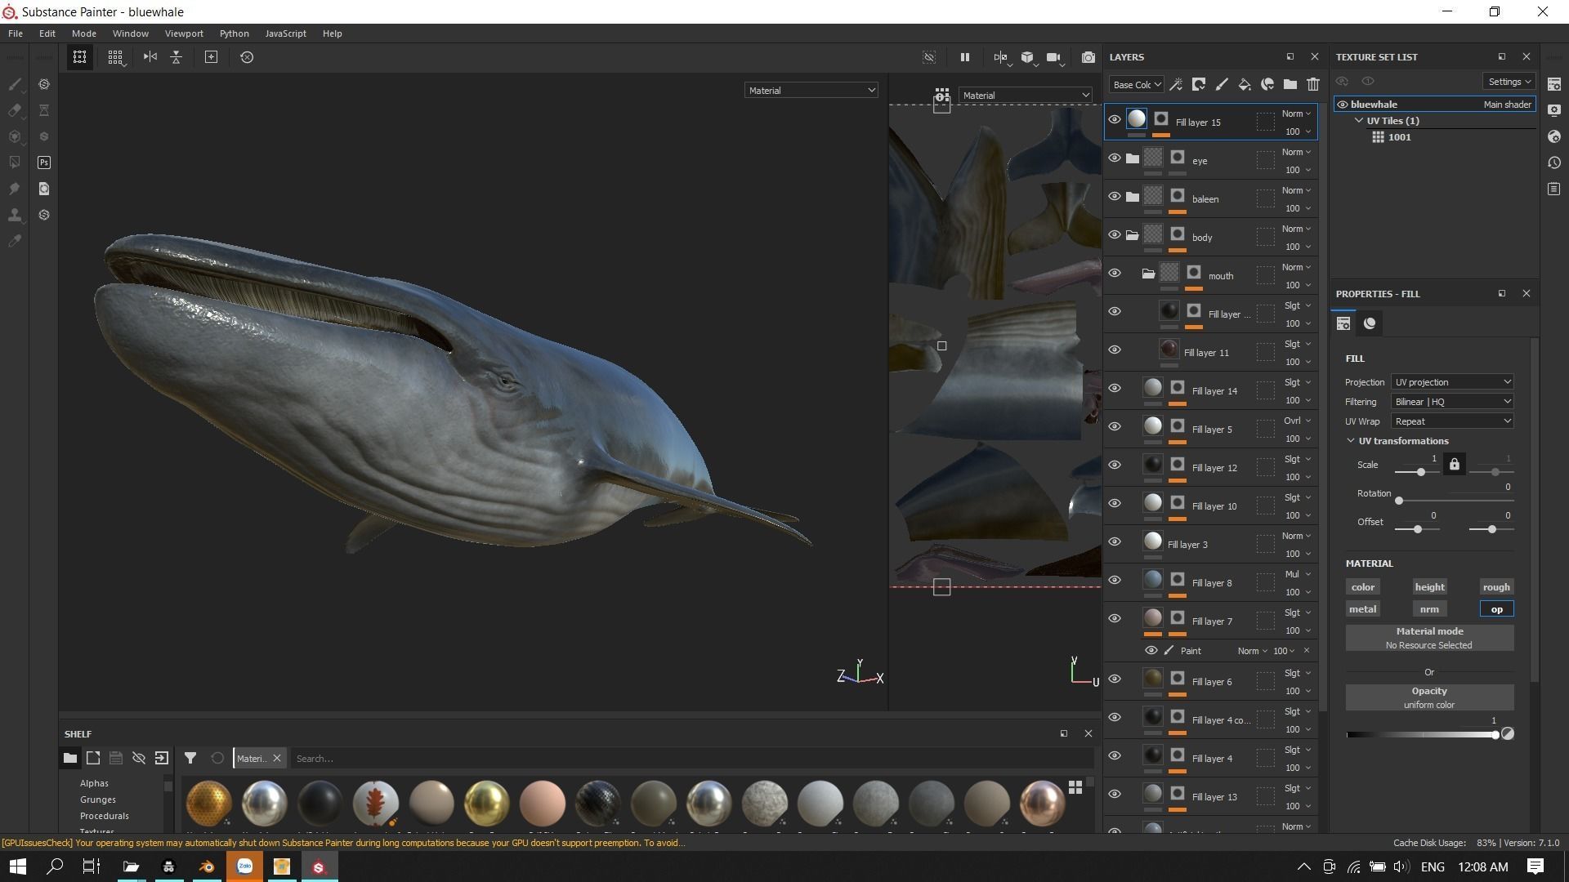Viewport: 1569px width, 882px height.
Task: Open the Projection dropdown (UV projection)
Action: 1452,382
